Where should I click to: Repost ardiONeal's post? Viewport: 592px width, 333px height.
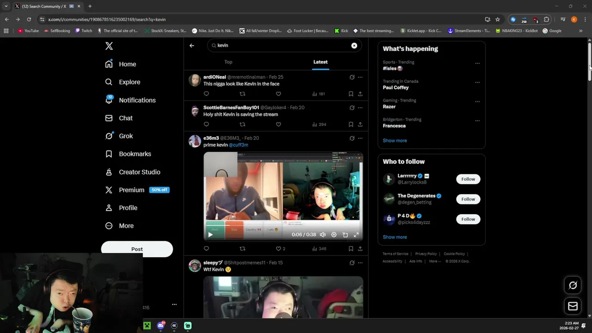(242, 94)
